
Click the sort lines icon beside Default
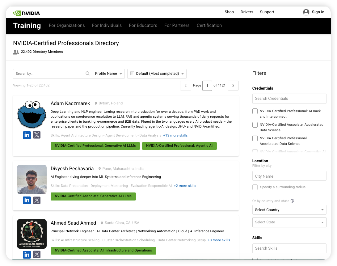(x=132, y=73)
